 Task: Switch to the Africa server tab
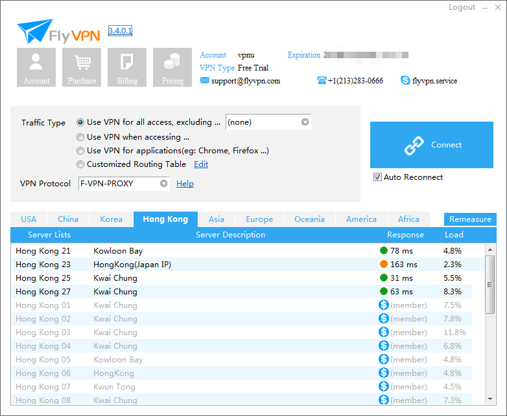click(x=408, y=219)
